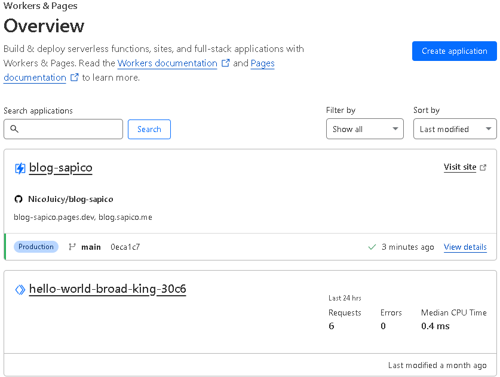Click the external link icon after Pages documentation

(74, 78)
